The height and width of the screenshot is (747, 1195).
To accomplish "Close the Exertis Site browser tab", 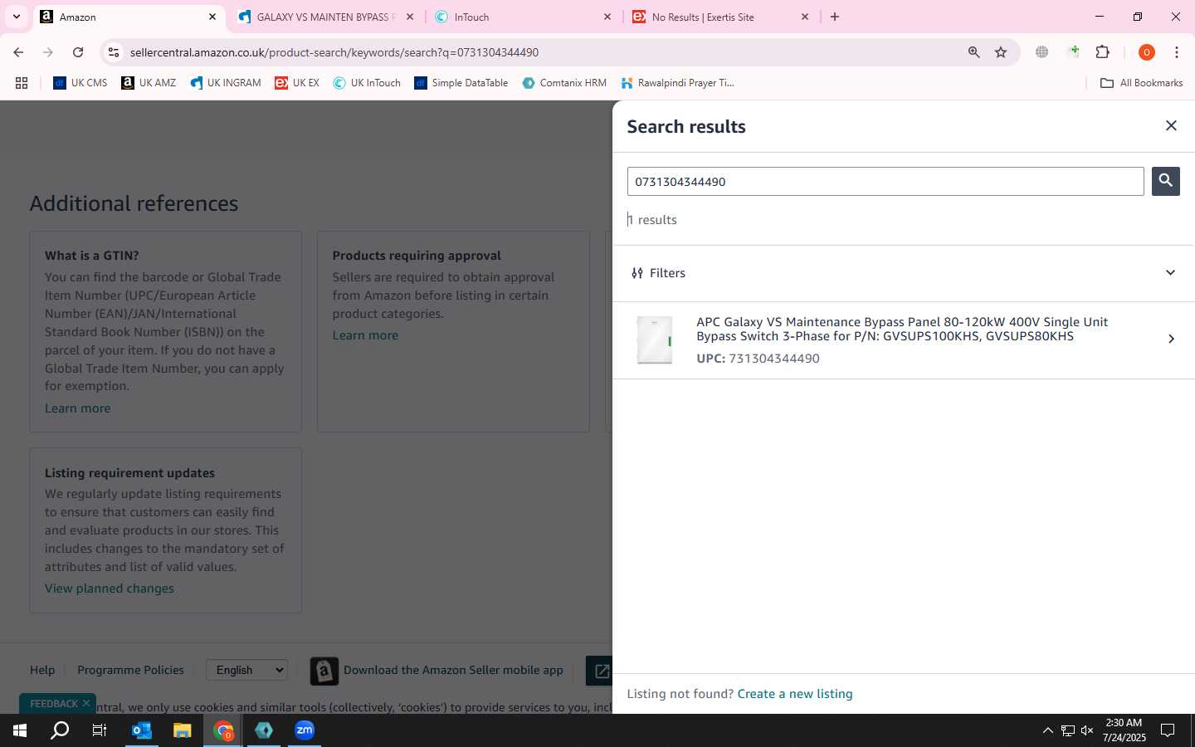I will tap(804, 17).
